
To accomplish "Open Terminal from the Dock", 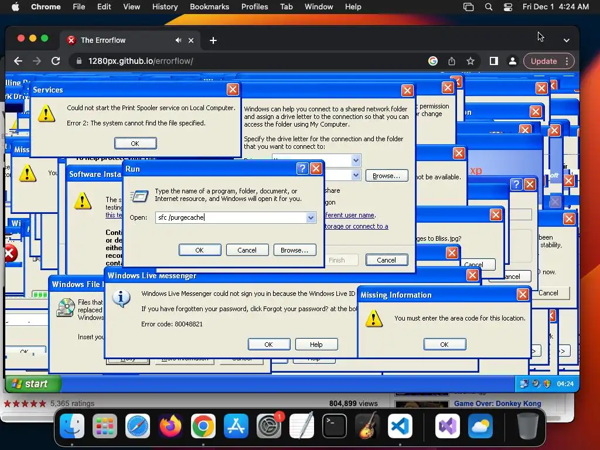I will (x=335, y=426).
